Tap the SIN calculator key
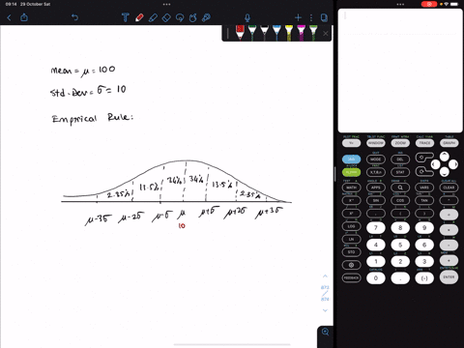 point(376,200)
